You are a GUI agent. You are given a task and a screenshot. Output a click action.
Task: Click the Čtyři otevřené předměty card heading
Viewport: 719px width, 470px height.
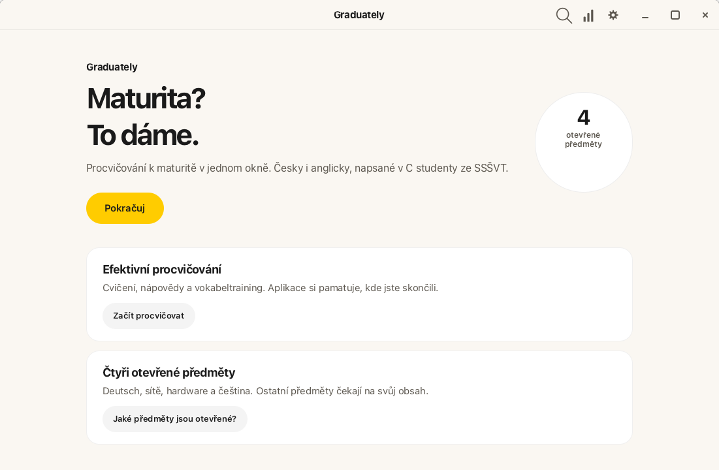click(x=168, y=372)
